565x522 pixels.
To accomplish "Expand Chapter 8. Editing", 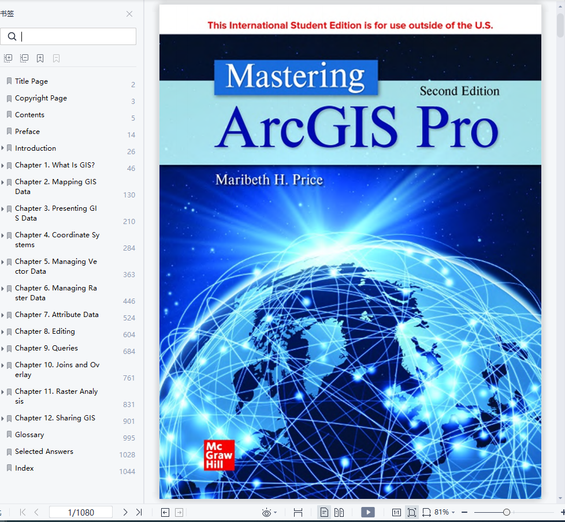I will point(2,332).
